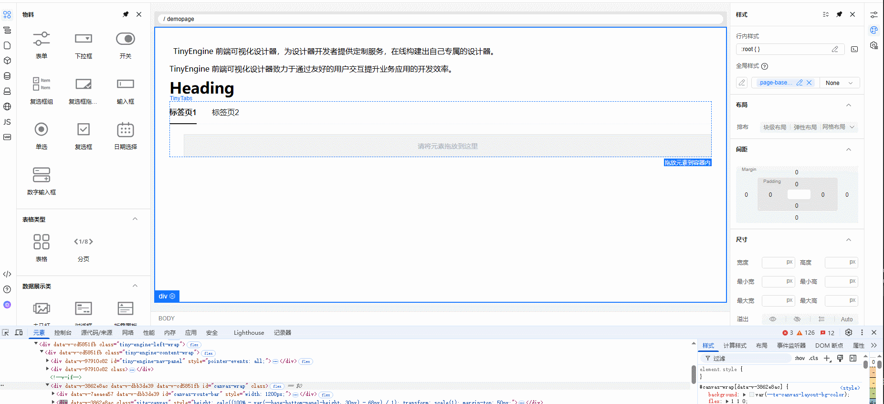Pin the 样式 style panel
The height and width of the screenshot is (404, 884).
click(839, 14)
